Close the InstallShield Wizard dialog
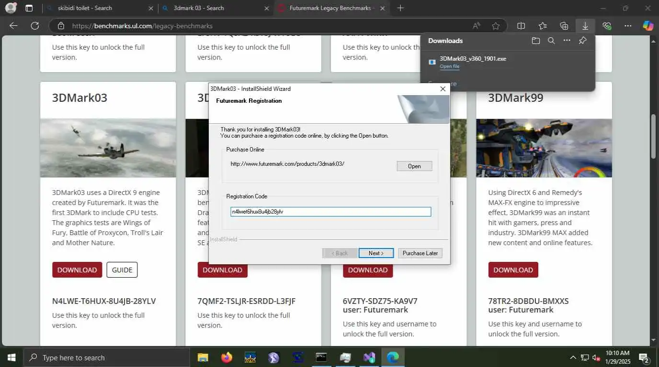Viewport: 659px width, 367px height. (x=443, y=89)
